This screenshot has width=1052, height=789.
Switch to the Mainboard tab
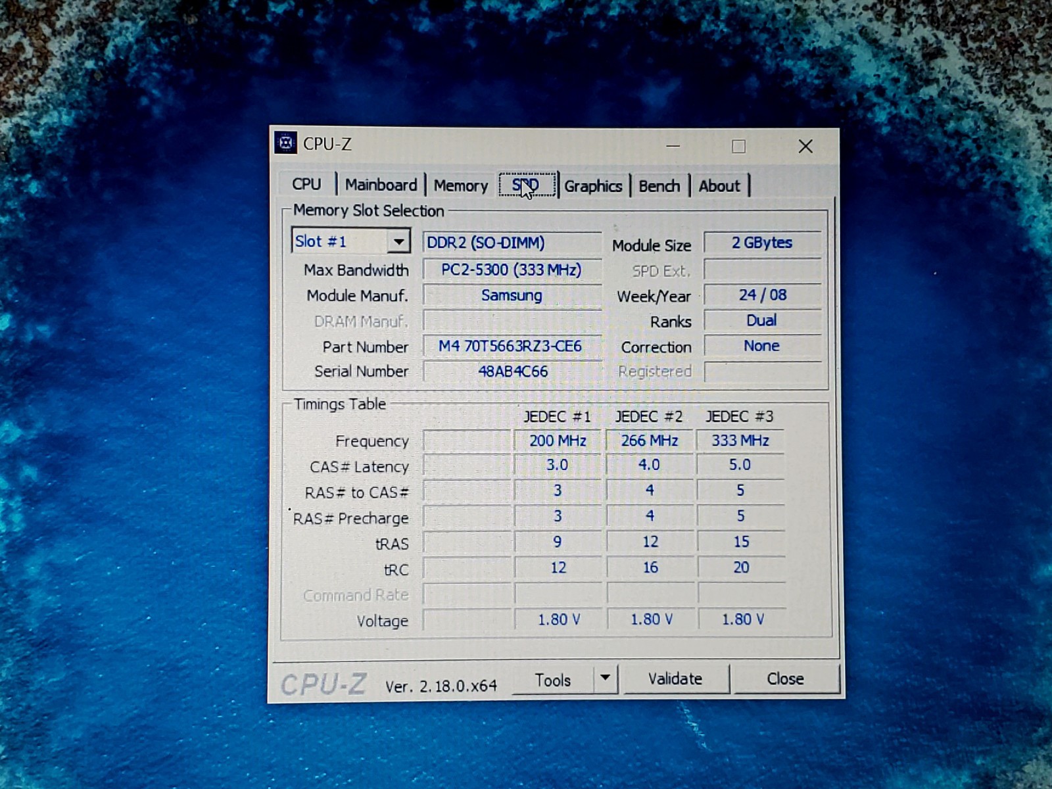coord(381,185)
